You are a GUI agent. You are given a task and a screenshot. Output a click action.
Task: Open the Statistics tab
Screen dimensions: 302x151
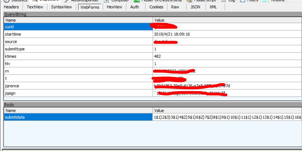tap(16, 1)
